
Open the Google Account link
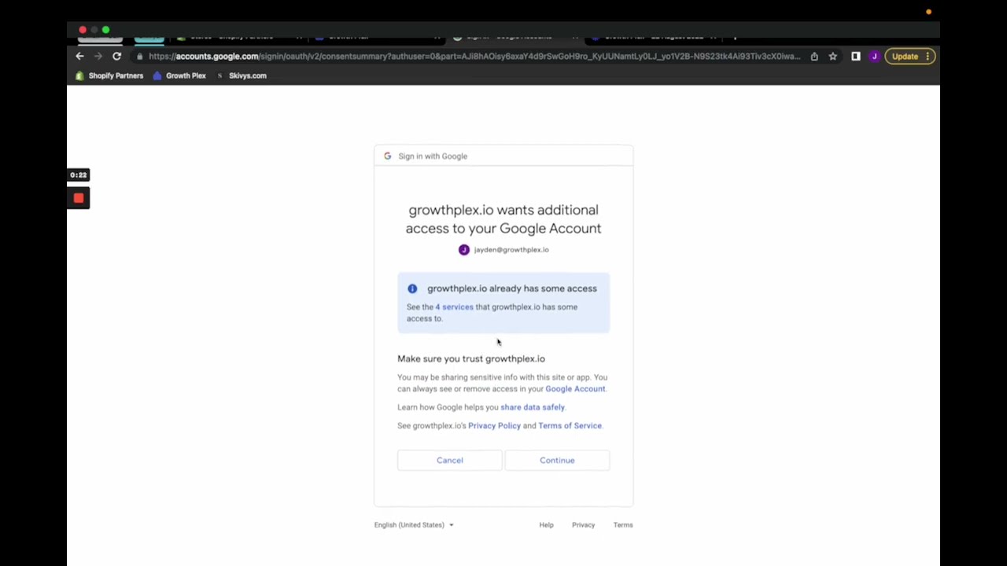point(575,389)
